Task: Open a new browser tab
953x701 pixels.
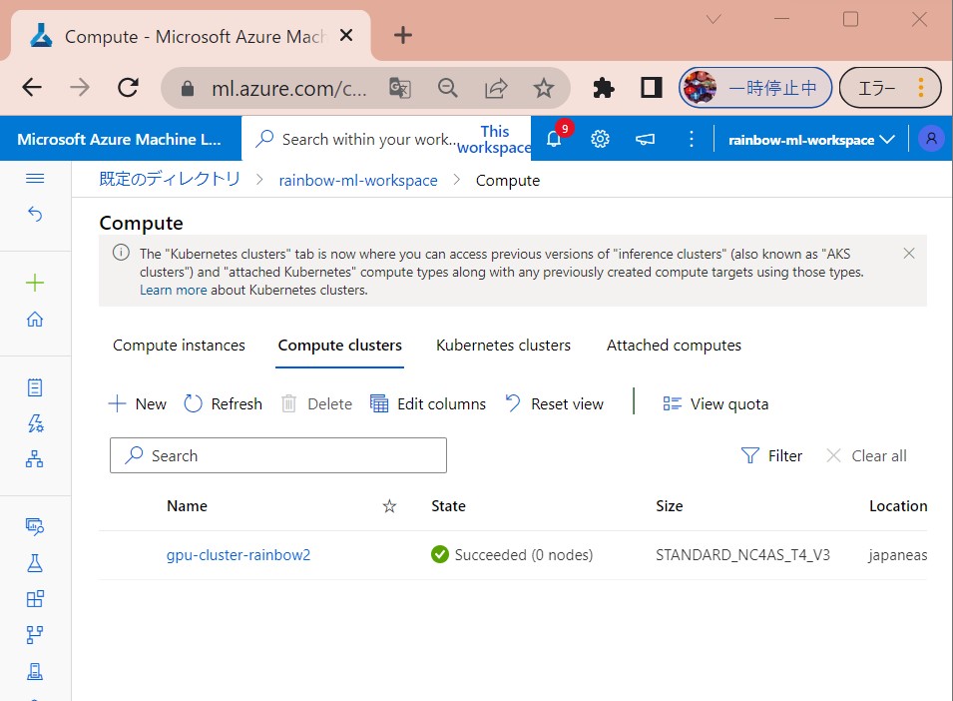Action: pyautogui.click(x=402, y=35)
